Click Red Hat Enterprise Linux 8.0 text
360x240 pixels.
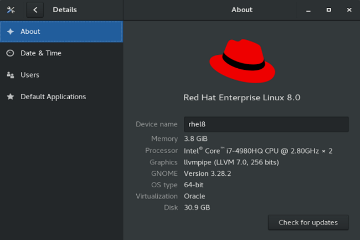coord(242,98)
